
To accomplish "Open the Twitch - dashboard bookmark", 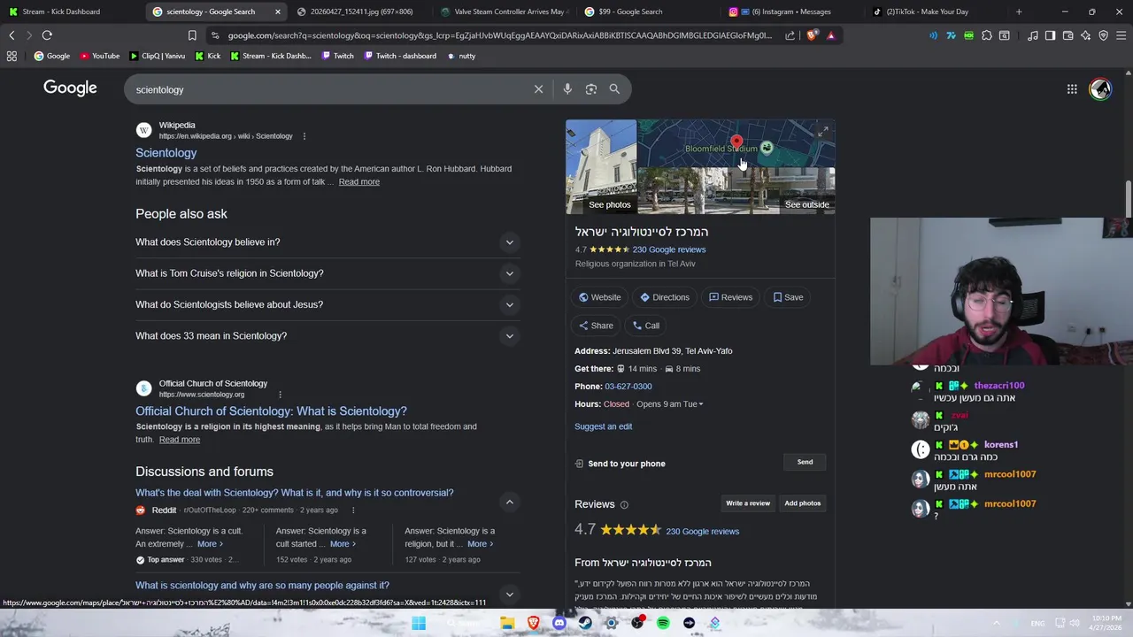I will (399, 56).
